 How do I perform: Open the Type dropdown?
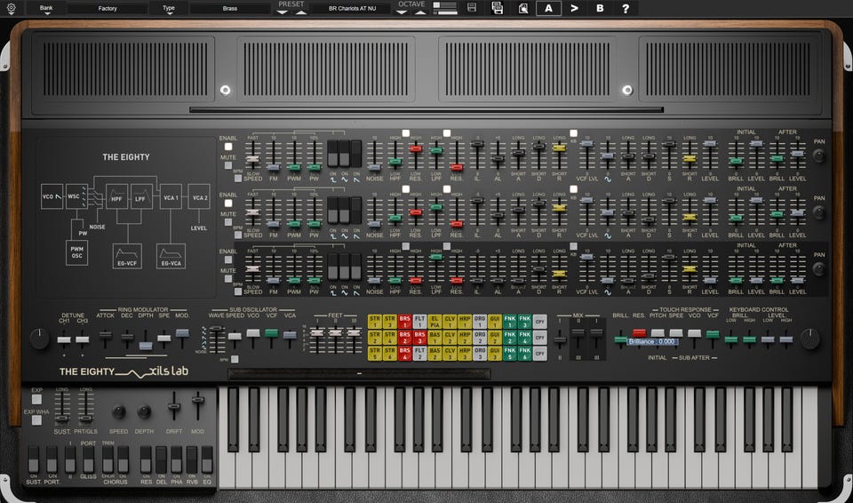pyautogui.click(x=169, y=8)
